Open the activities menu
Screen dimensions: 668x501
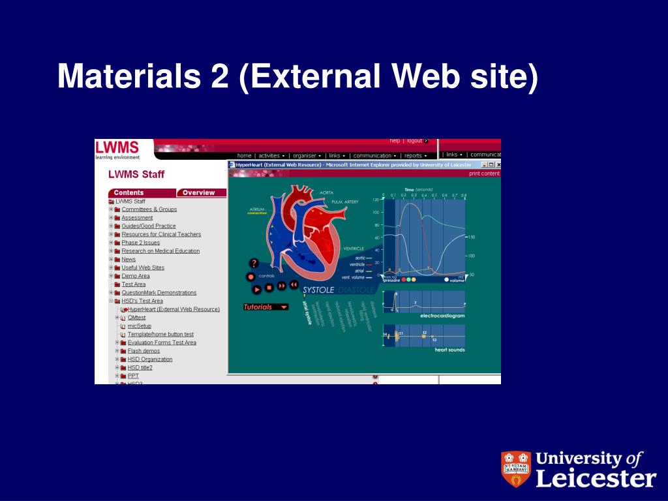click(271, 155)
